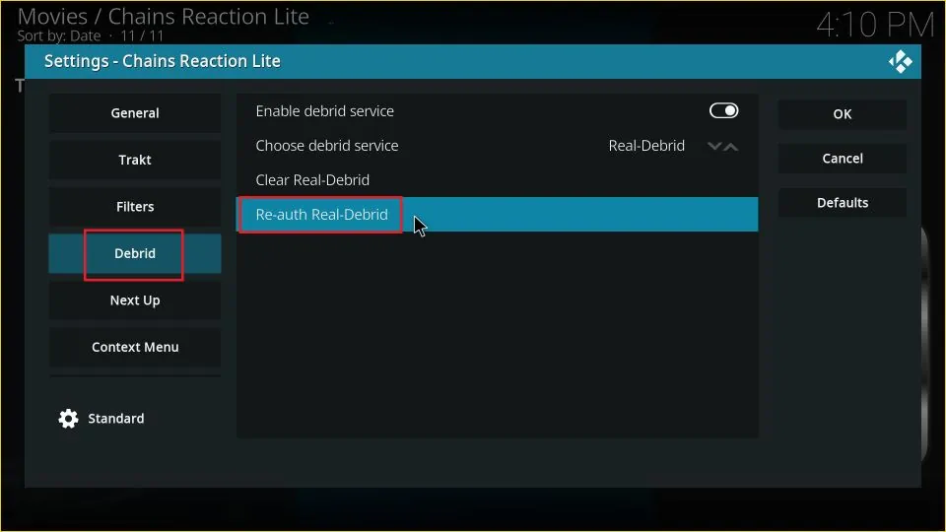Click the Sort by: Date text
The width and height of the screenshot is (946, 532).
click(x=59, y=36)
